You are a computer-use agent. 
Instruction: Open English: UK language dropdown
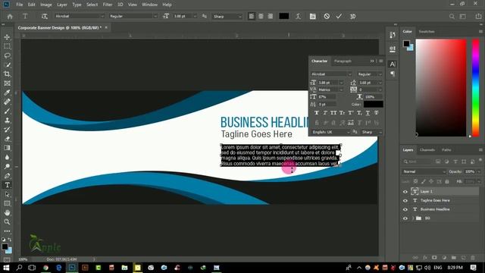(x=330, y=132)
